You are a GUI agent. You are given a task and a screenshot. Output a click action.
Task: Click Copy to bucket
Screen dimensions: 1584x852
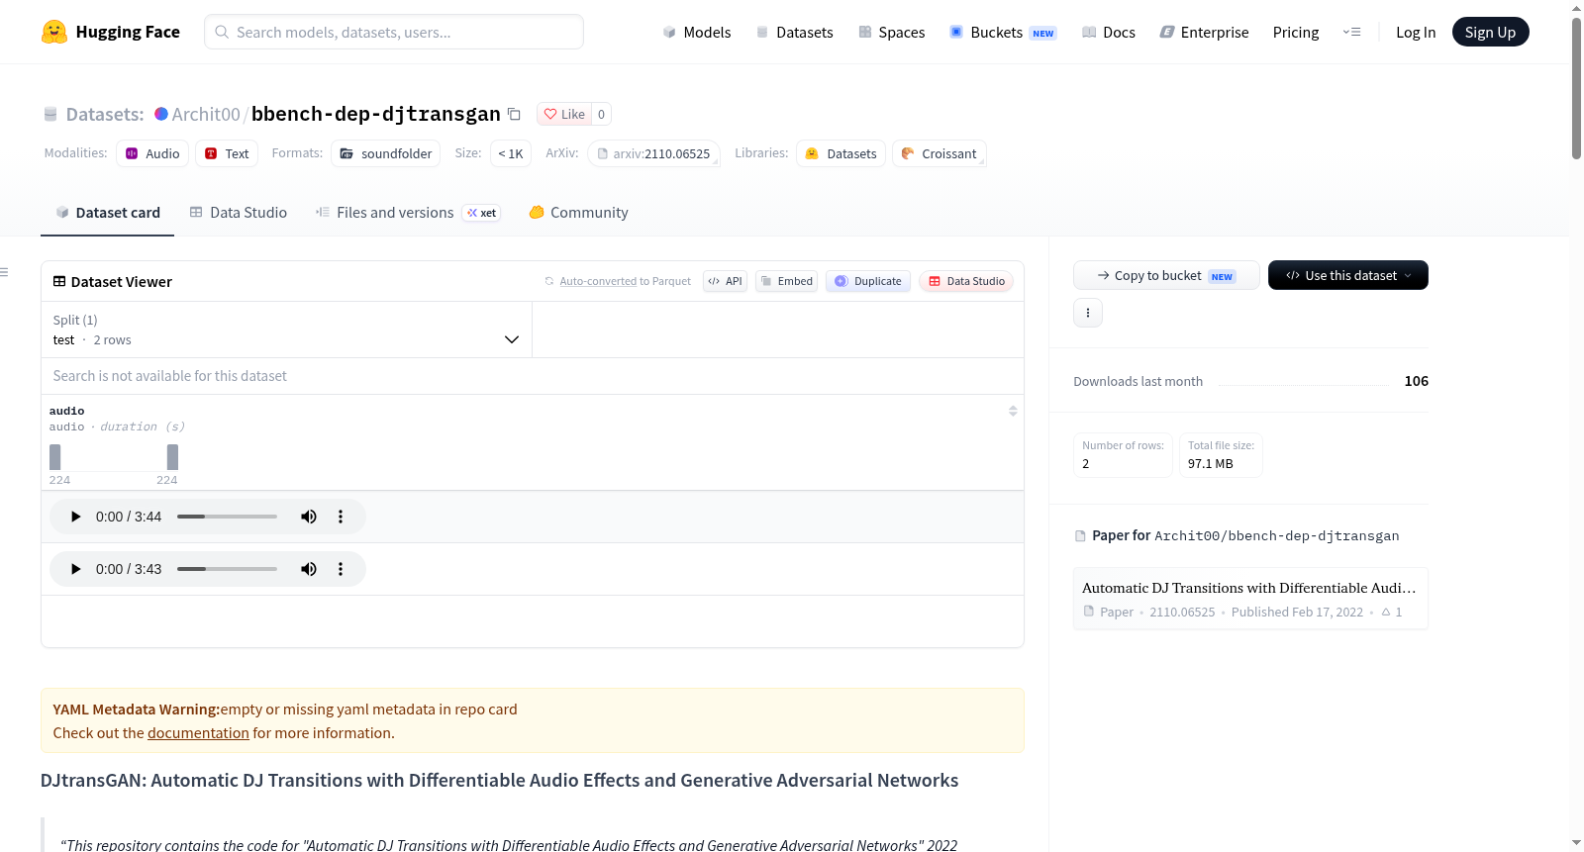(1166, 275)
